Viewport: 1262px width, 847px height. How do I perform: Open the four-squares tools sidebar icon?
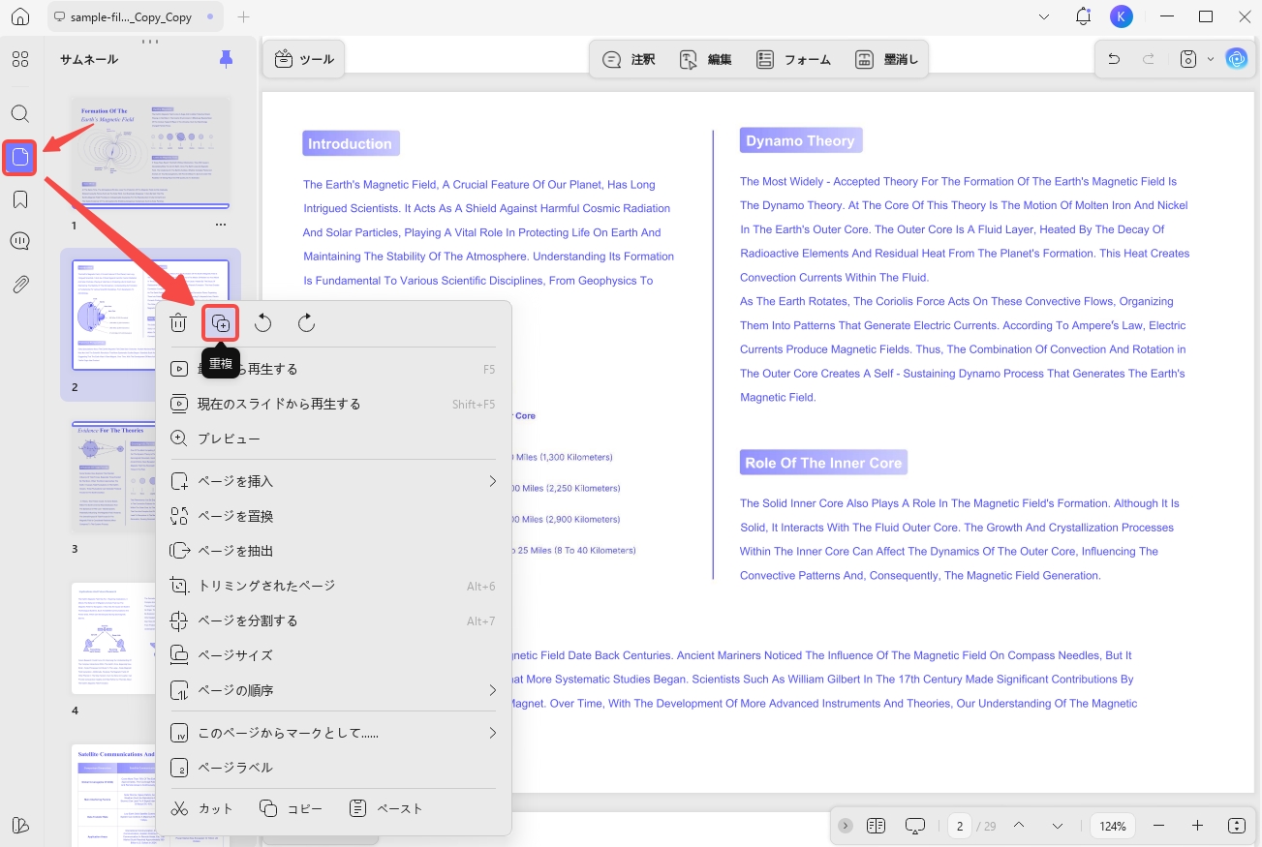[x=20, y=59]
